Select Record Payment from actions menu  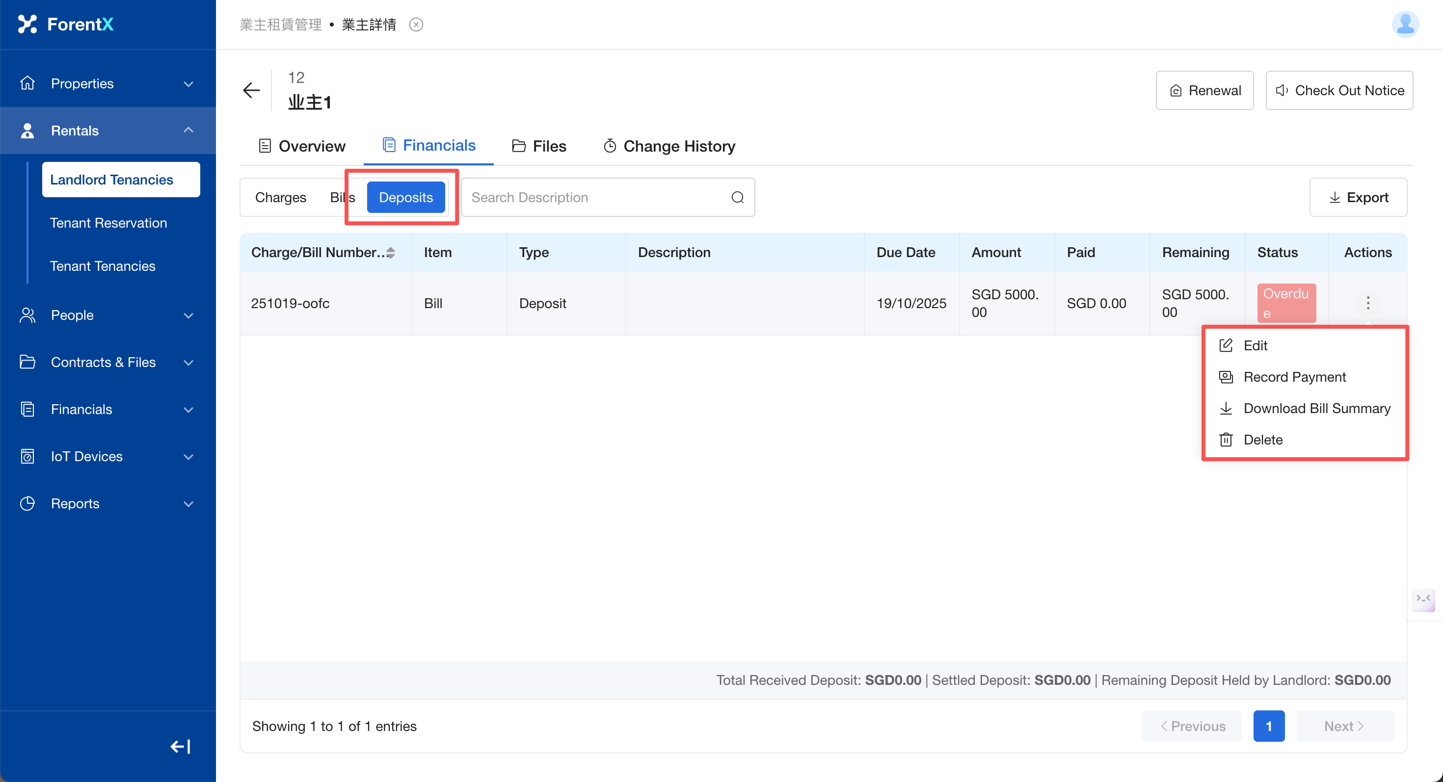[1294, 377]
